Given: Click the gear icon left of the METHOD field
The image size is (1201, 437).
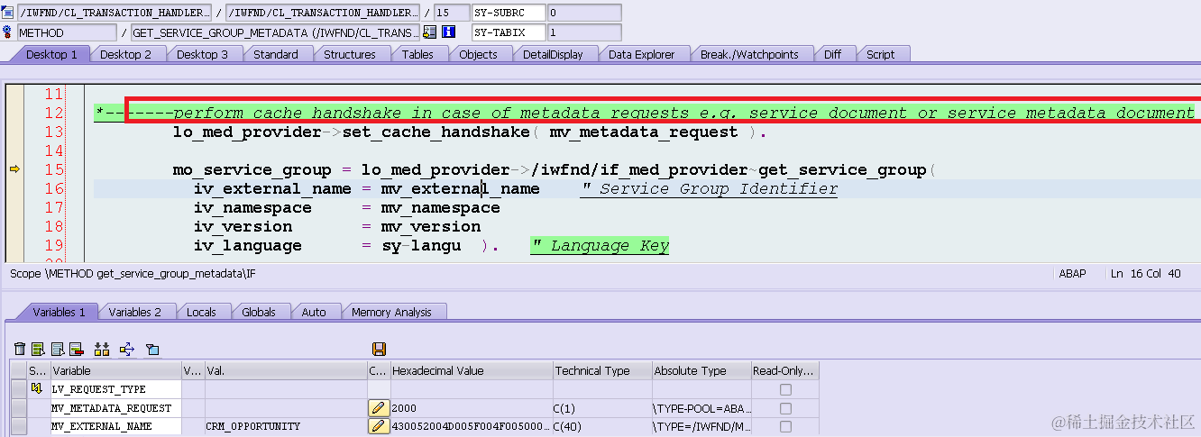Looking at the screenshot, I should point(8,32).
